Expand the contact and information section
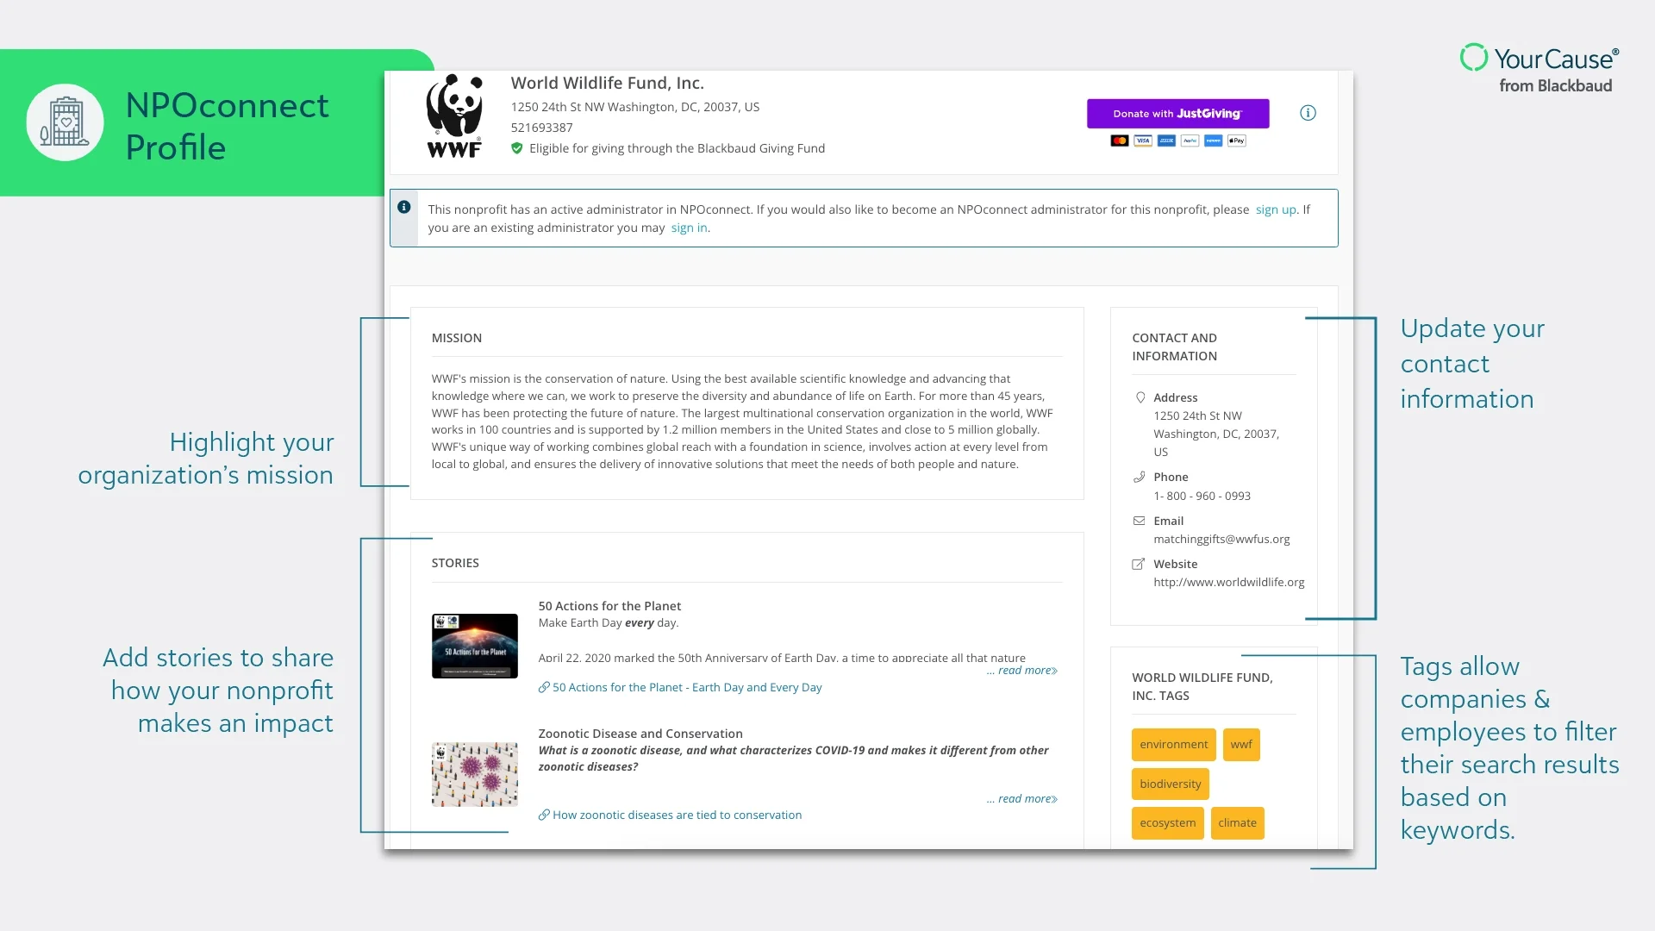The height and width of the screenshot is (931, 1655). click(1176, 347)
